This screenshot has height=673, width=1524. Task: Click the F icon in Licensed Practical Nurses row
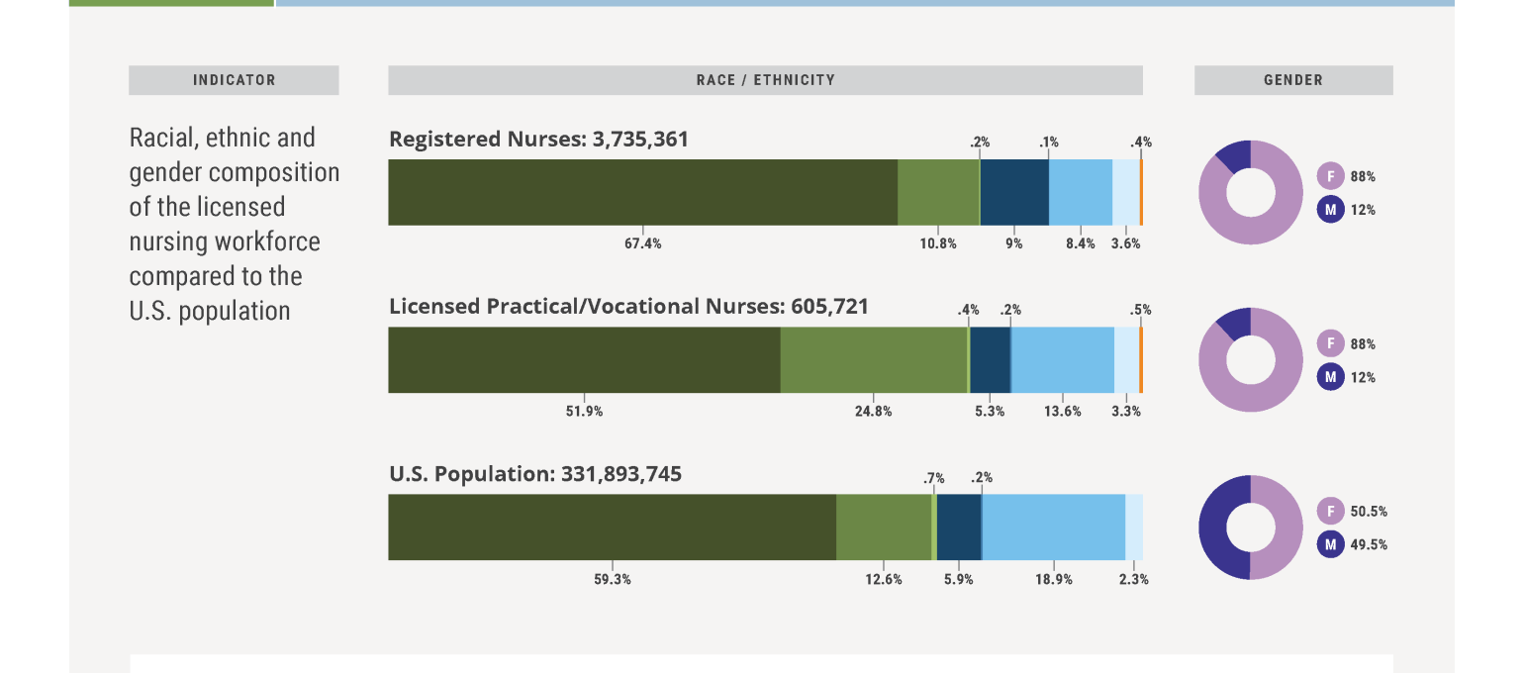pos(1331,344)
